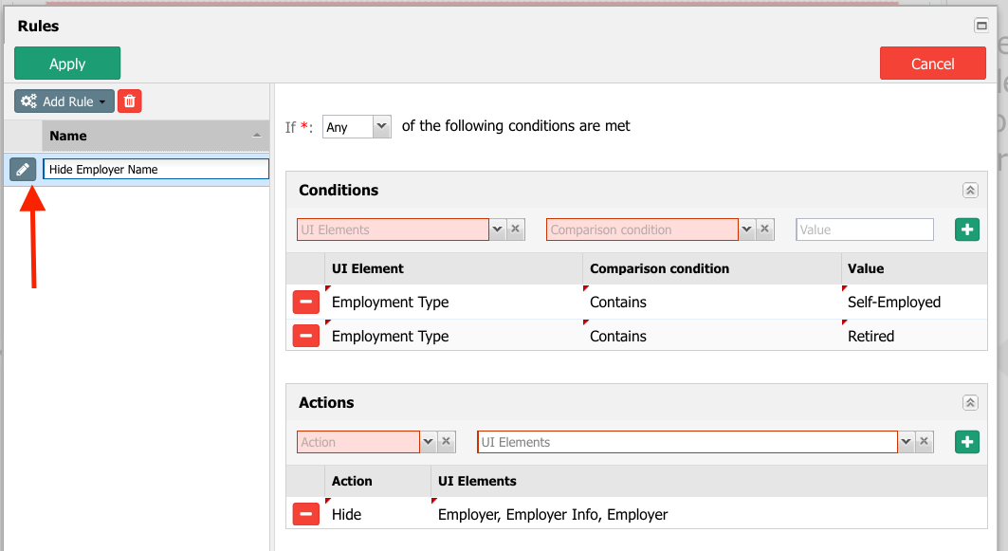Click the green plus to add action
The height and width of the screenshot is (551, 1008).
click(x=966, y=442)
